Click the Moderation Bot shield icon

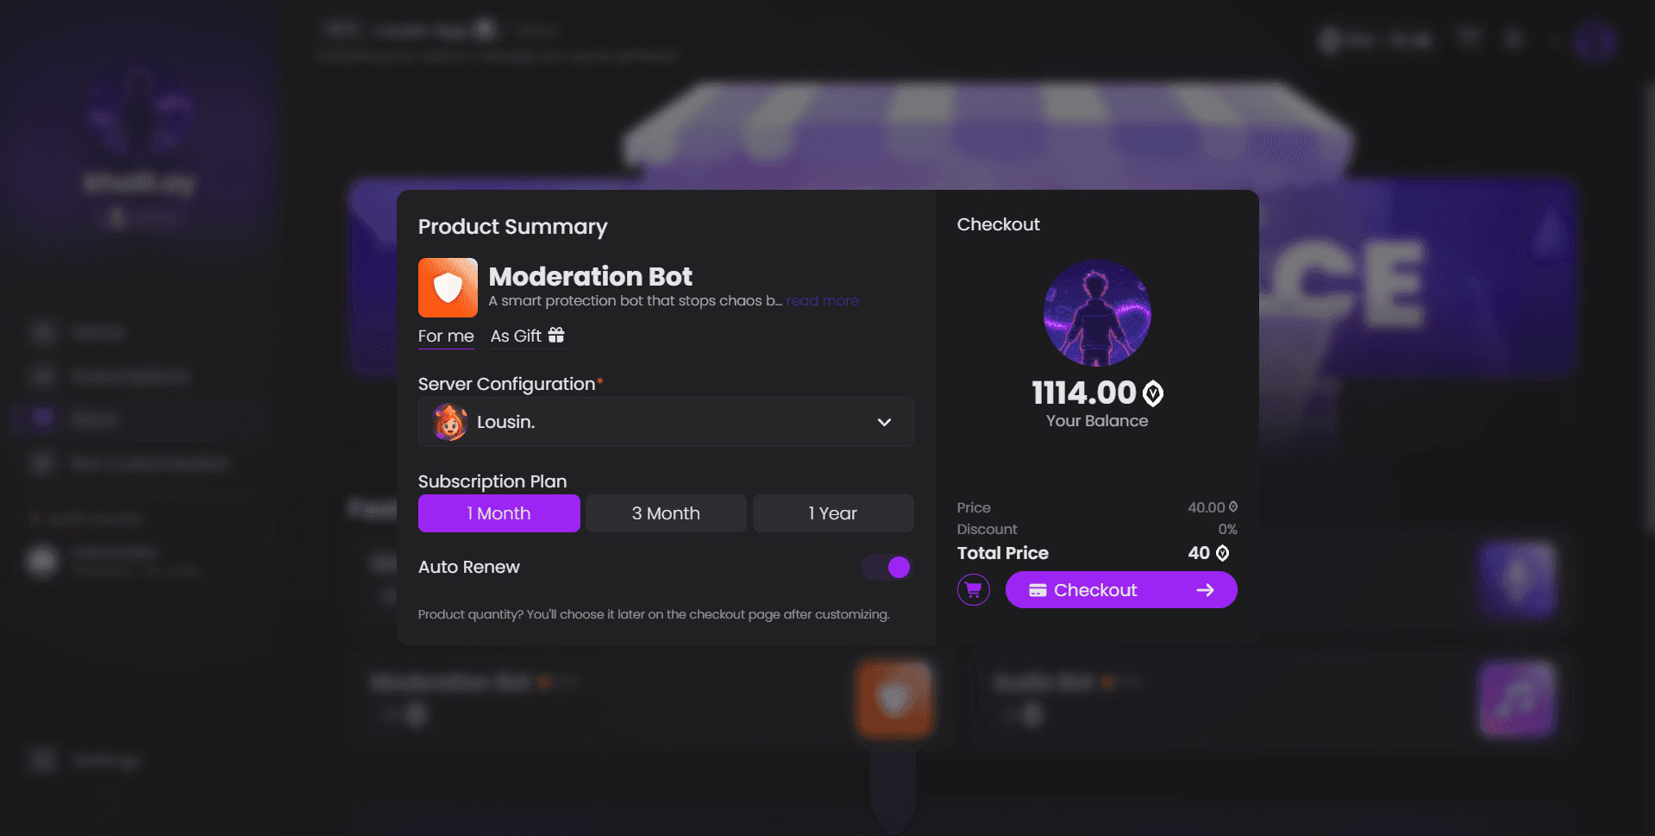tap(448, 287)
